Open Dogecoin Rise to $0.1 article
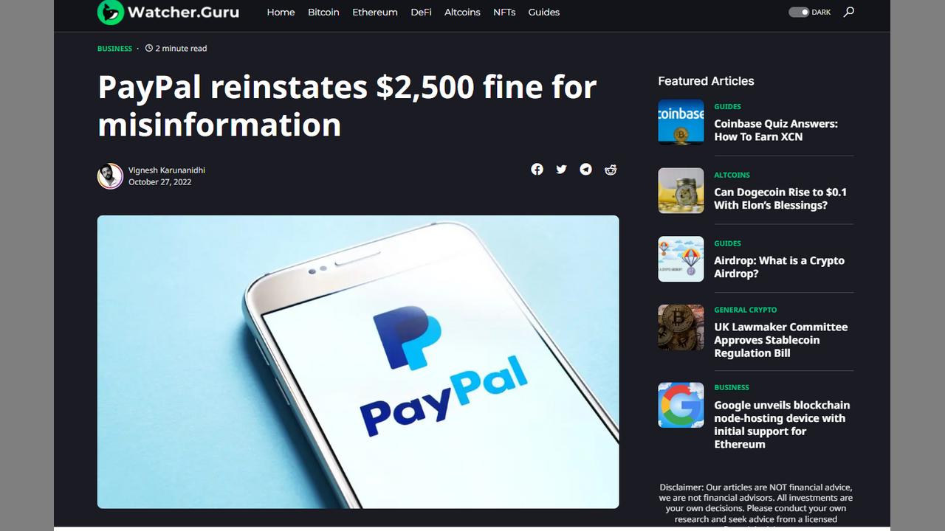This screenshot has width=945, height=531. click(780, 198)
